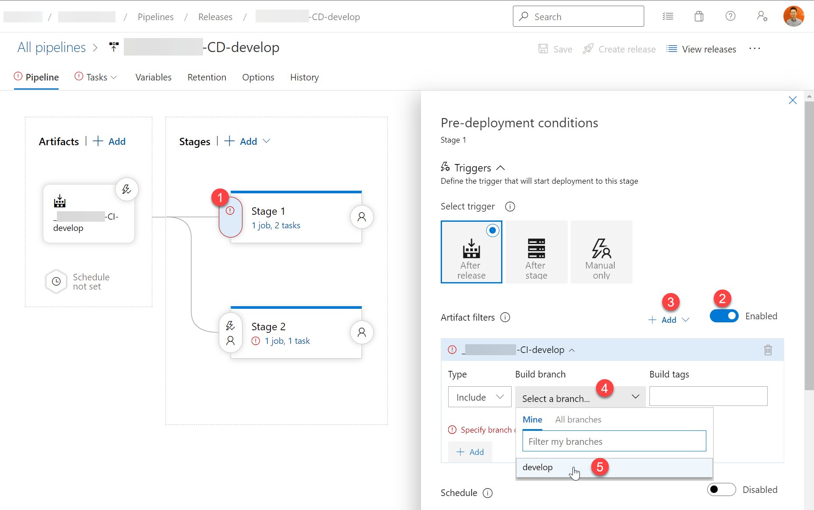Switch to the Options tab
This screenshot has height=510, width=814.
(258, 77)
